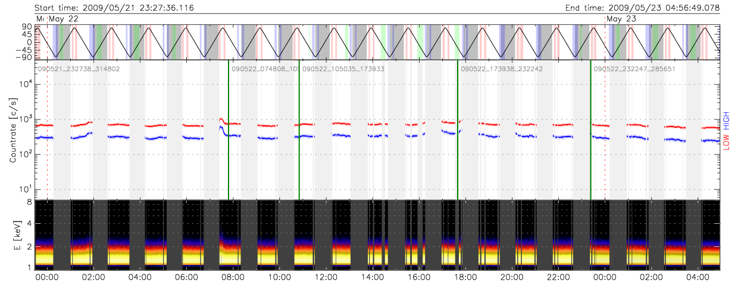Select the May 22 date label
The image size is (738, 285).
pyautogui.click(x=64, y=19)
